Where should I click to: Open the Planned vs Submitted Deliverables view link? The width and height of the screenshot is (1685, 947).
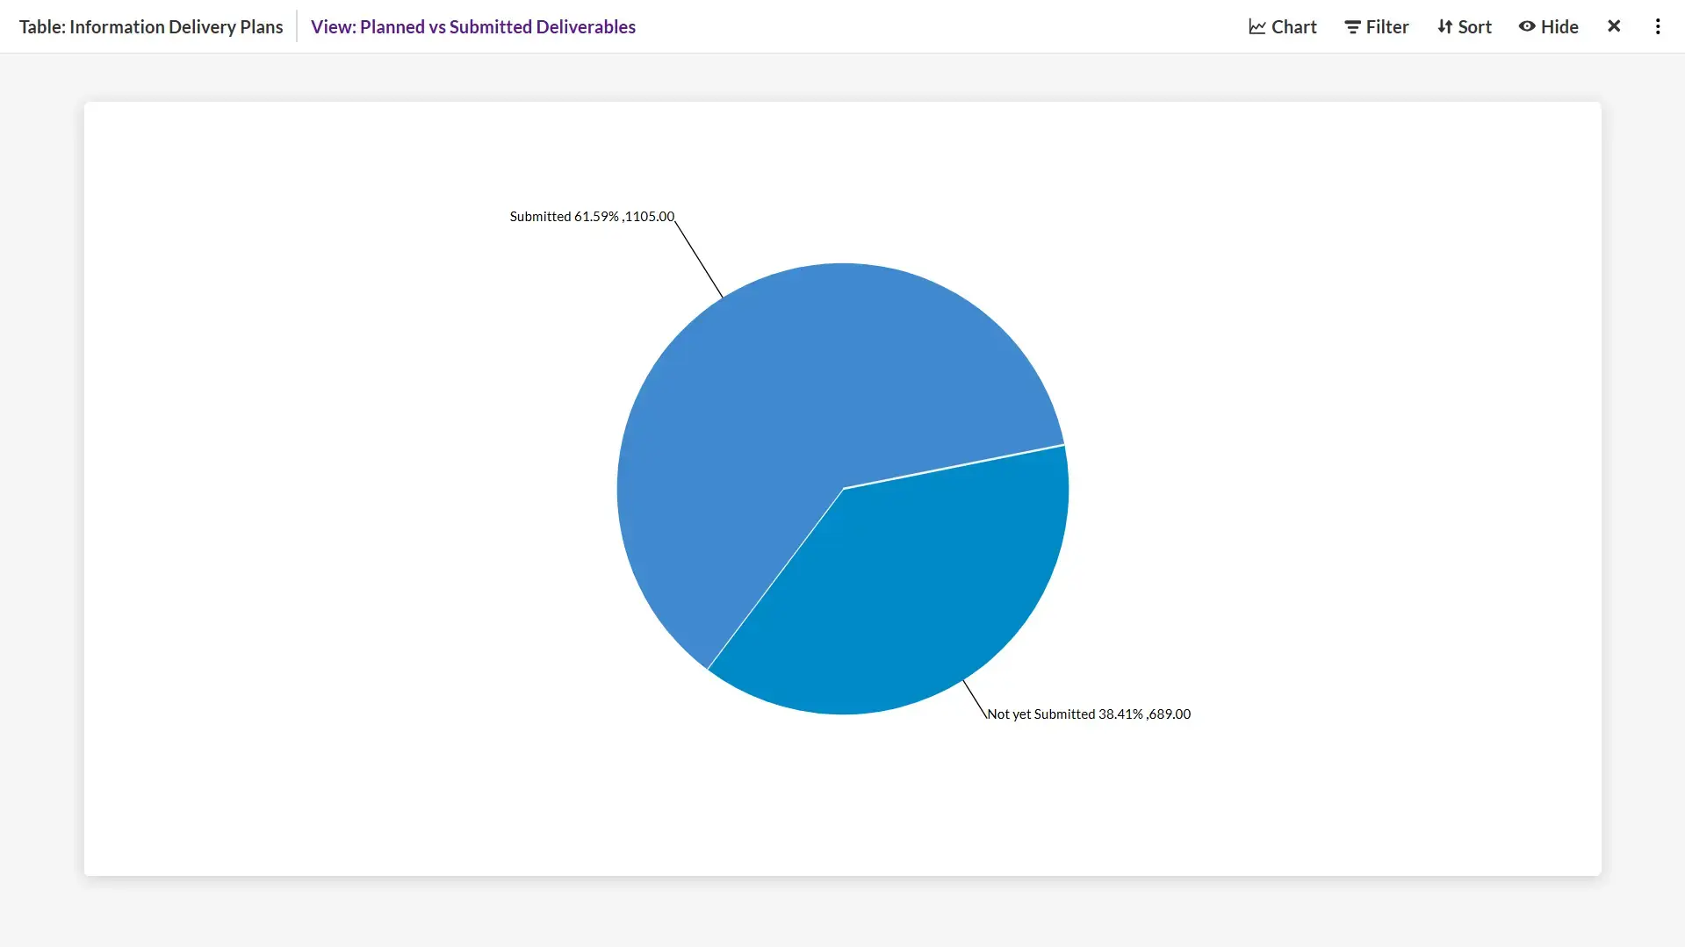473,26
